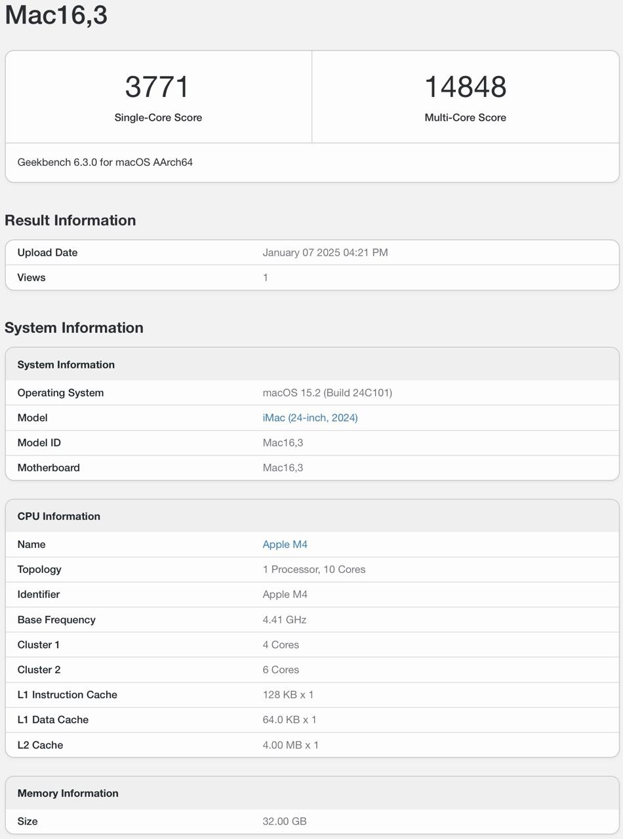Click the L1 Data Cache label
This screenshot has height=839, width=623.
pos(52,719)
